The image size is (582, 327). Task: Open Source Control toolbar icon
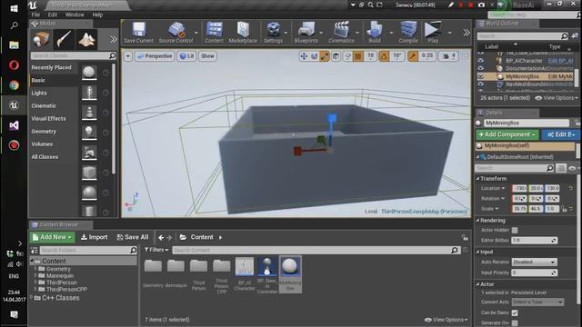(x=176, y=33)
